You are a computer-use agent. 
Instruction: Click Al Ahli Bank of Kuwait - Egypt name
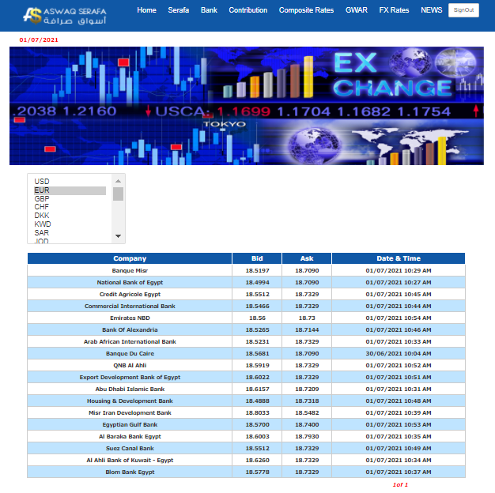130,460
